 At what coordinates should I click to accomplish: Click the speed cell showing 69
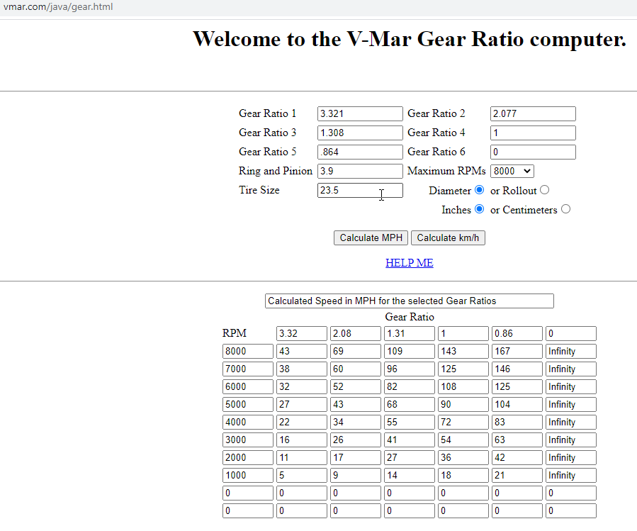pos(355,352)
